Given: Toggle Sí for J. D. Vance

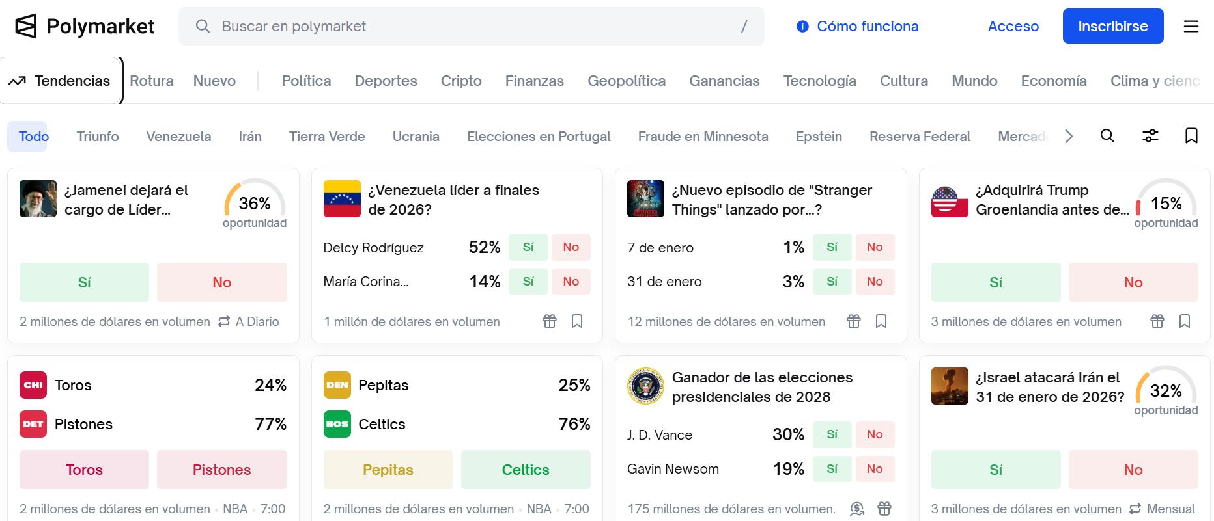Looking at the screenshot, I should tap(832, 434).
